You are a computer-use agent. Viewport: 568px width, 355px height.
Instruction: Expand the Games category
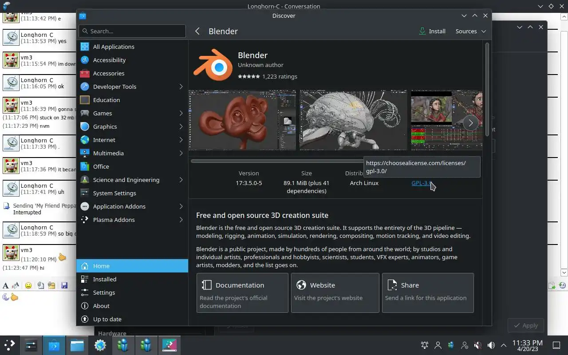(x=181, y=113)
